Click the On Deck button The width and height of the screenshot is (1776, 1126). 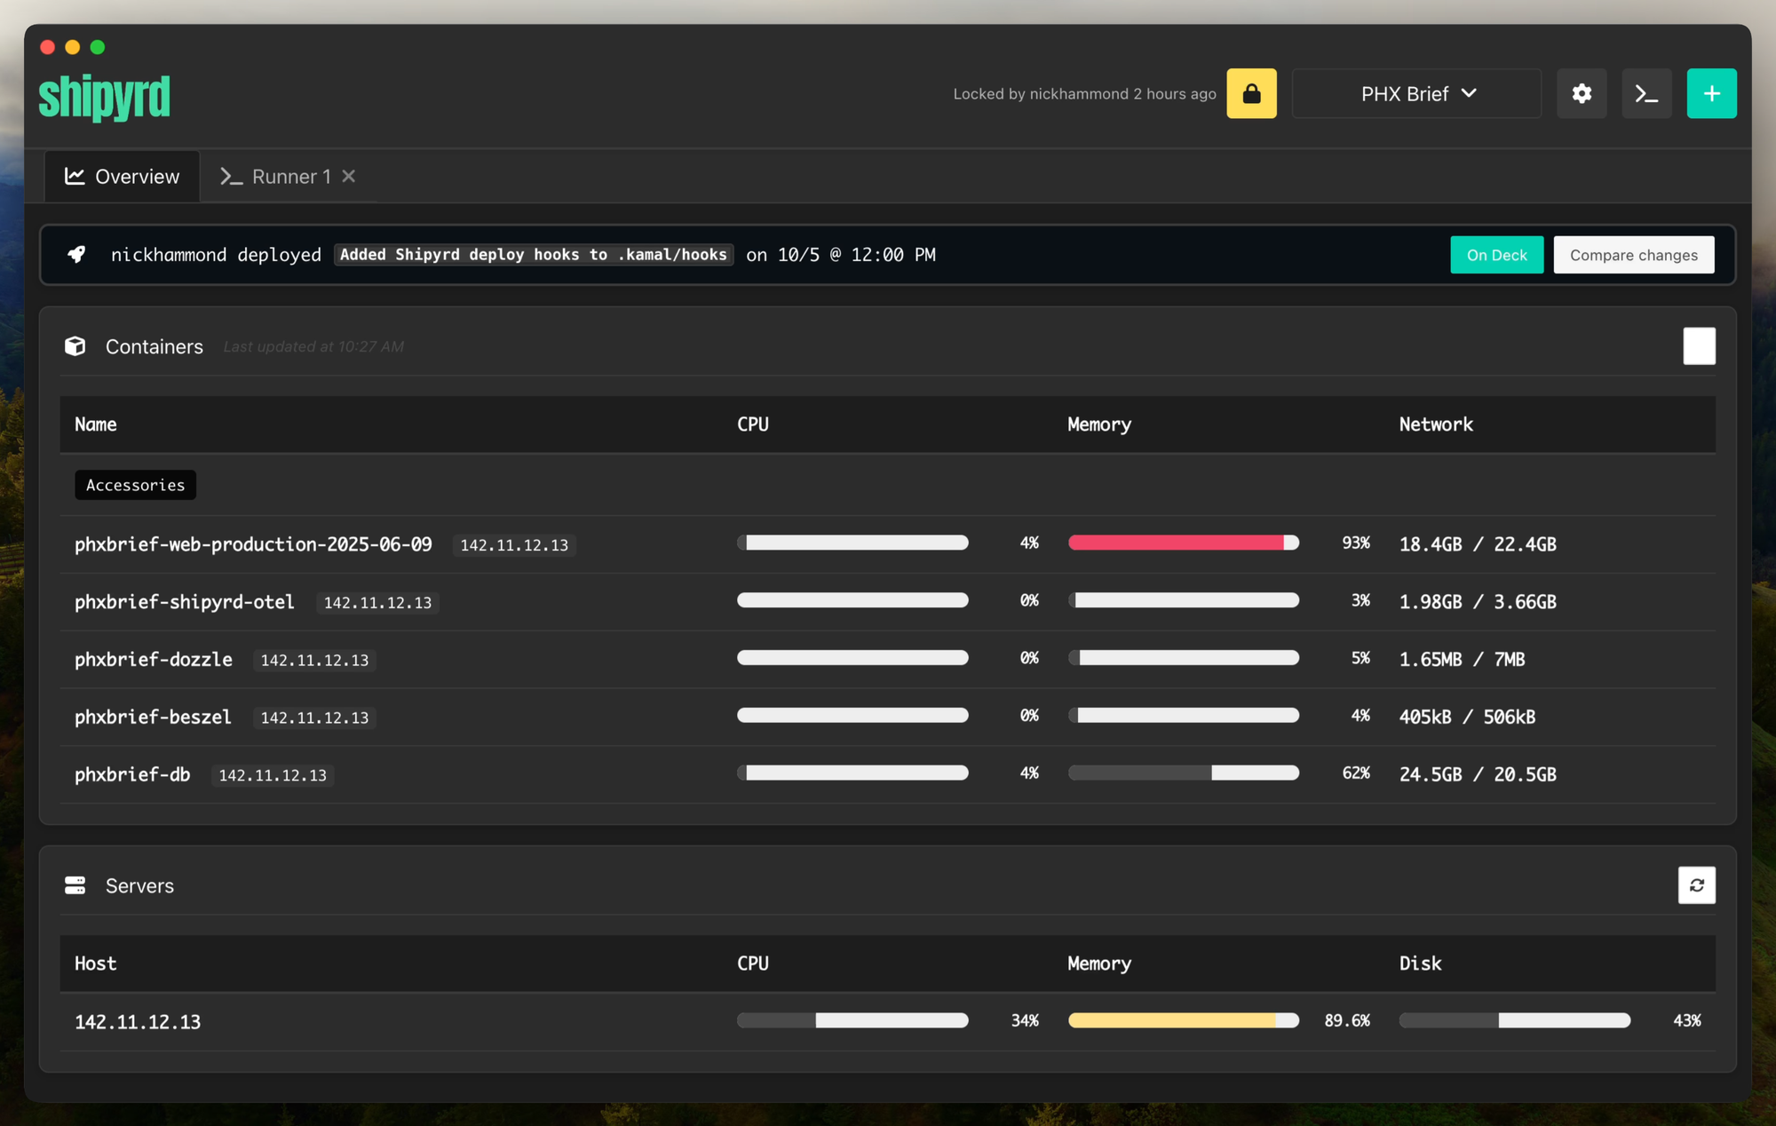coord(1496,255)
